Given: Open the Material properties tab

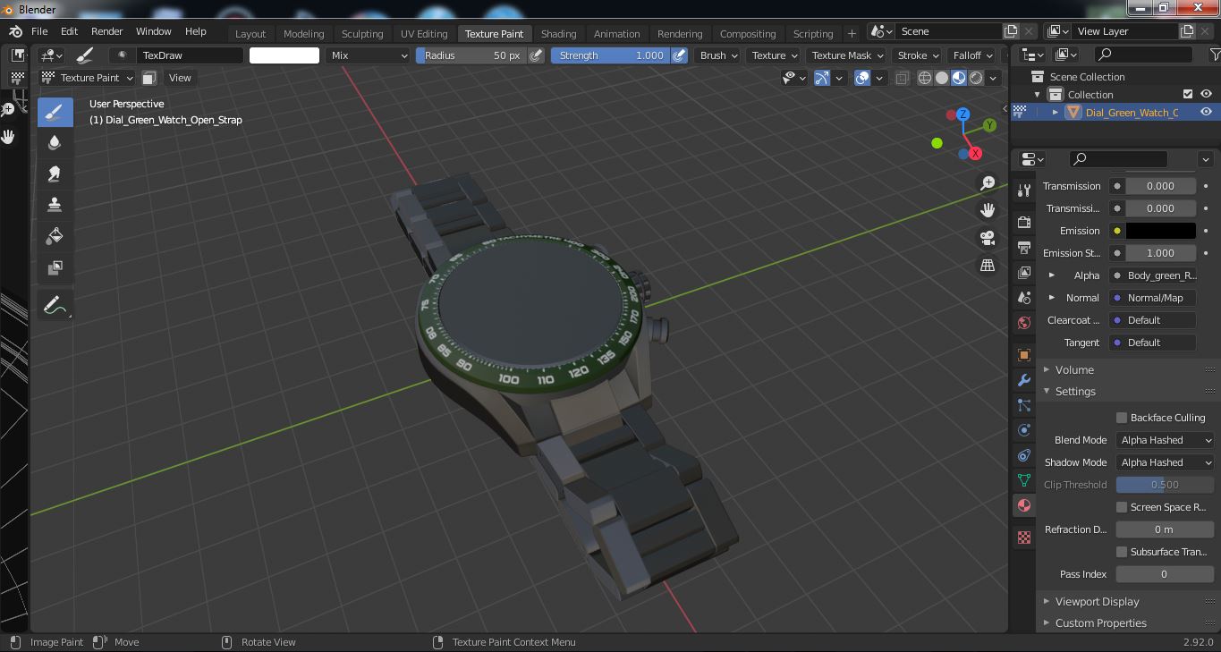Looking at the screenshot, I should (1024, 505).
